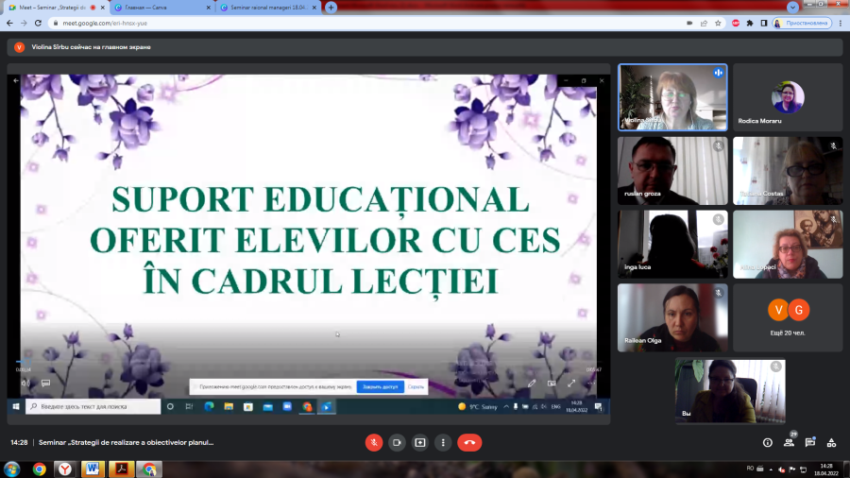Open Chrome extensions puzzle icon
Screen dimensions: 850x478
click(750, 24)
